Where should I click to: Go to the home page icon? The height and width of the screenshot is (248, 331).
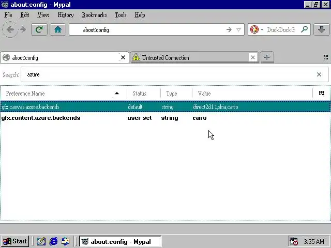[x=57, y=29]
